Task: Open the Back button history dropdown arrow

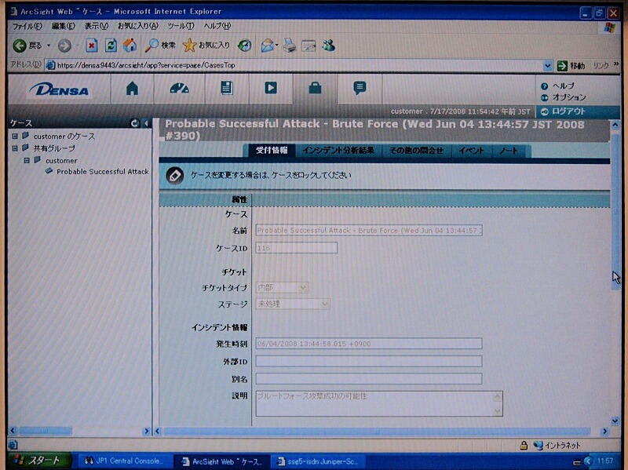Action: click(49, 46)
